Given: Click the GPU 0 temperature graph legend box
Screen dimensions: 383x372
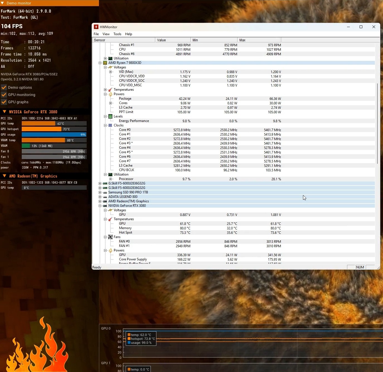Looking at the screenshot, I should point(141,339).
